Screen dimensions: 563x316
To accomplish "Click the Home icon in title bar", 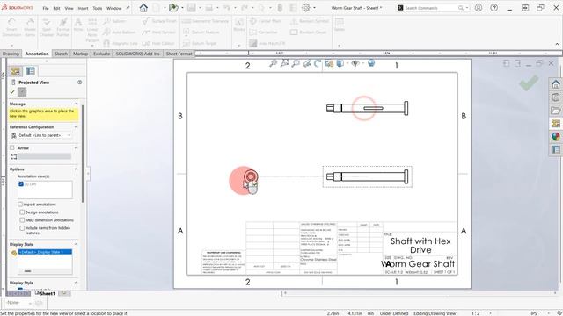I will (x=143, y=8).
